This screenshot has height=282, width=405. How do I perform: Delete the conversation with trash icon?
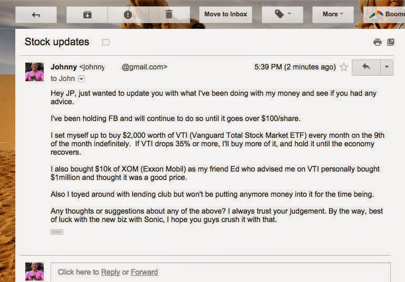[x=169, y=15]
